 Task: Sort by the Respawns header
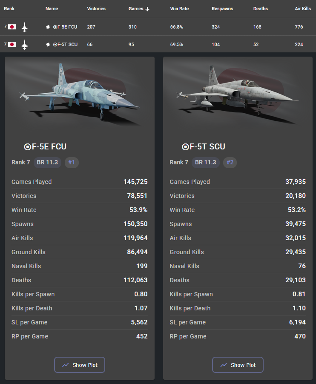222,9
